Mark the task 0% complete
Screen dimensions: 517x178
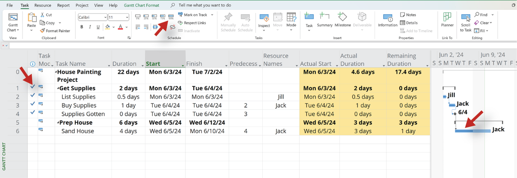(x=138, y=16)
